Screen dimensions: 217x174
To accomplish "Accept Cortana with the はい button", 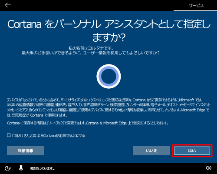I will [192, 151].
